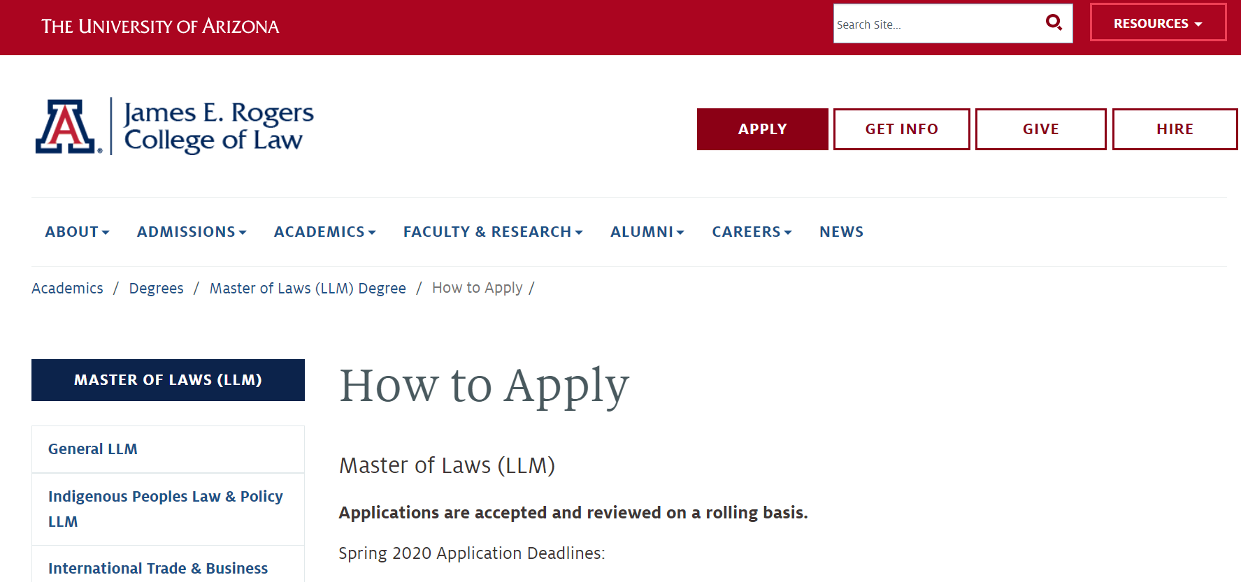1241x582 pixels.
Task: Open General LLM sidebar item
Action: coord(168,449)
